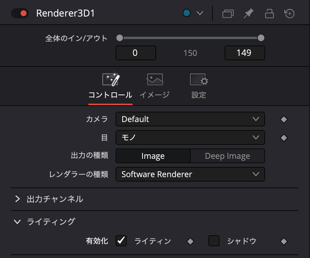Click the keyframe diamond for 目

pos(284,138)
